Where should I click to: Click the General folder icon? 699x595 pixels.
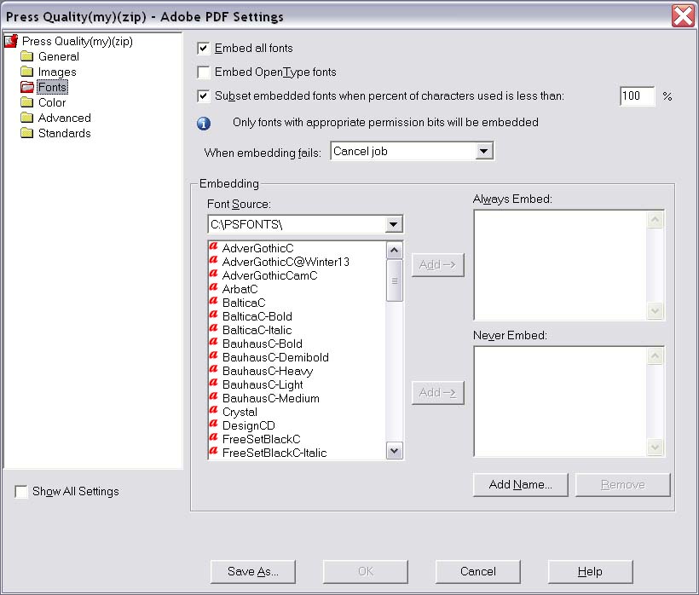pyautogui.click(x=26, y=56)
